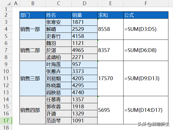173x130 pixels.
Task: Select name cell 阎映易
Action: [59, 92]
